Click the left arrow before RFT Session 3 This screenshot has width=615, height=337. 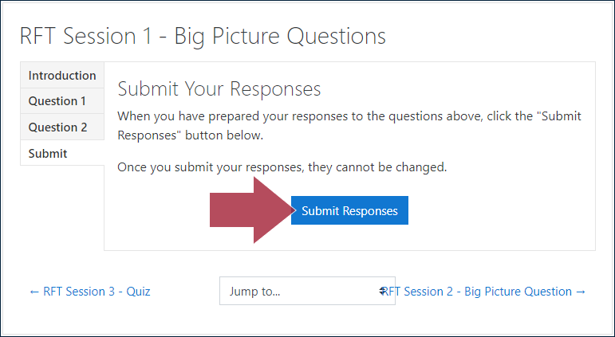point(34,292)
